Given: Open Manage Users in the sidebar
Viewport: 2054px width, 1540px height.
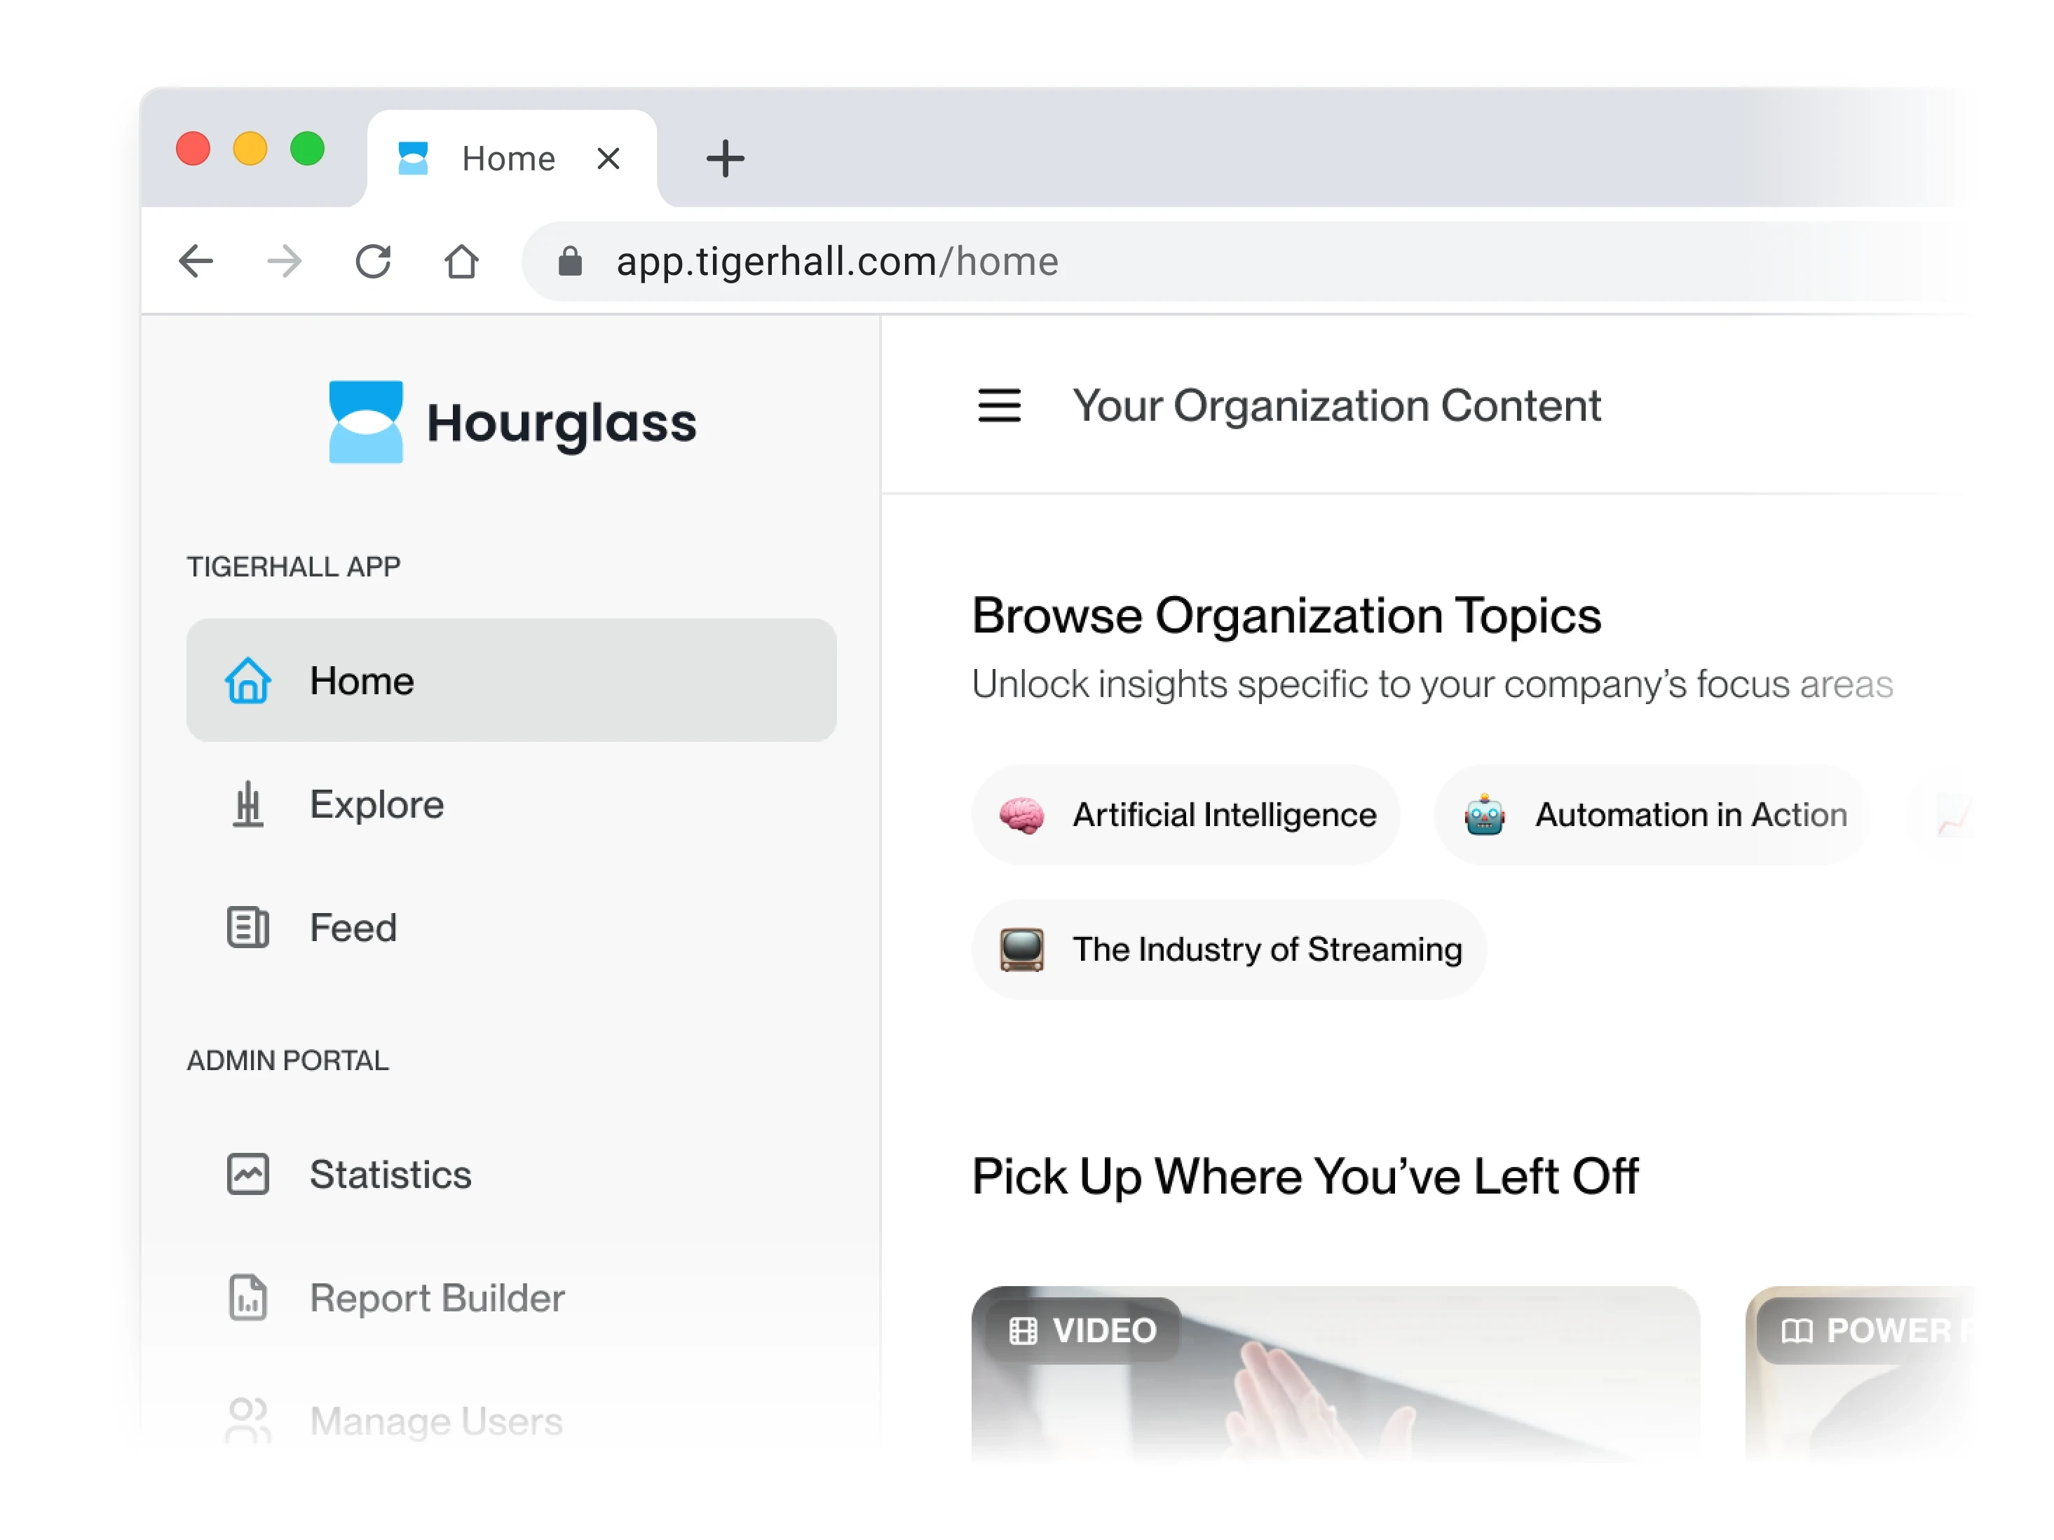Looking at the screenshot, I should 512,1420.
